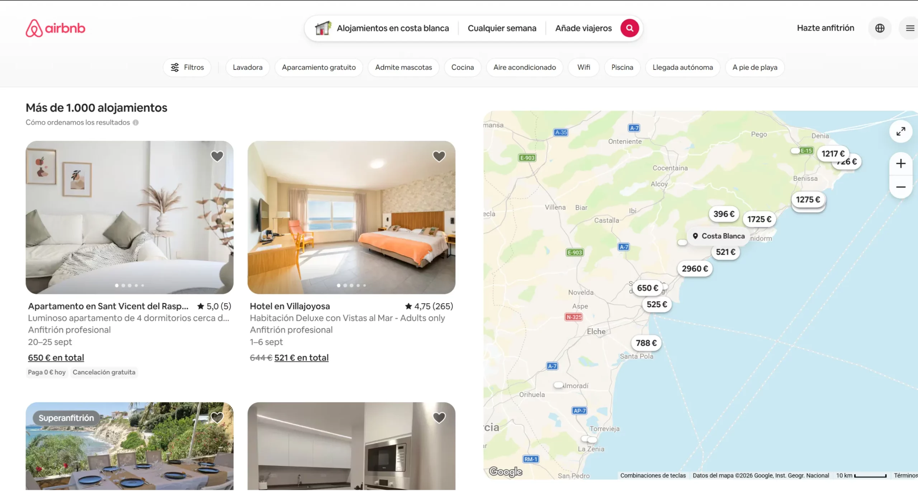918x497 pixels.
Task: Click info icon beside Cómo ordenamos los resultados
Action: (136, 122)
